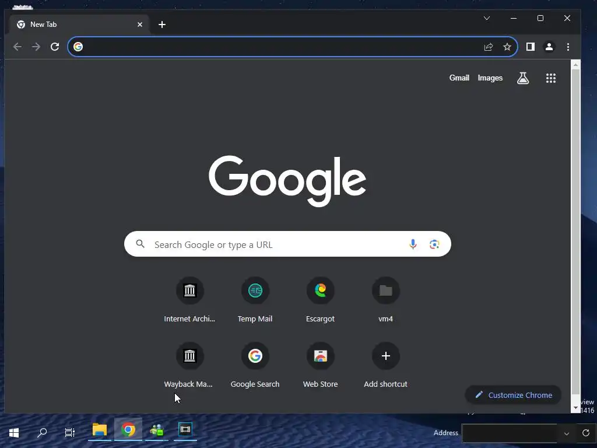Open the Search Labs flask icon
The image size is (597, 448).
click(523, 78)
